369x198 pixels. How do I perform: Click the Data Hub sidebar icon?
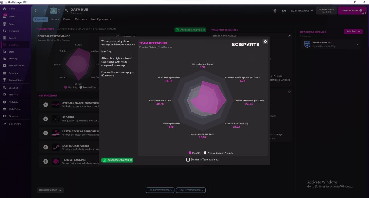coord(5,45)
